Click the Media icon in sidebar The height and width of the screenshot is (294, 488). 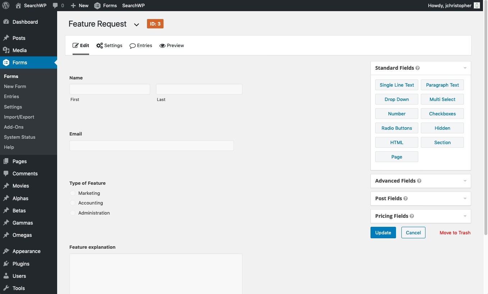(x=6, y=50)
